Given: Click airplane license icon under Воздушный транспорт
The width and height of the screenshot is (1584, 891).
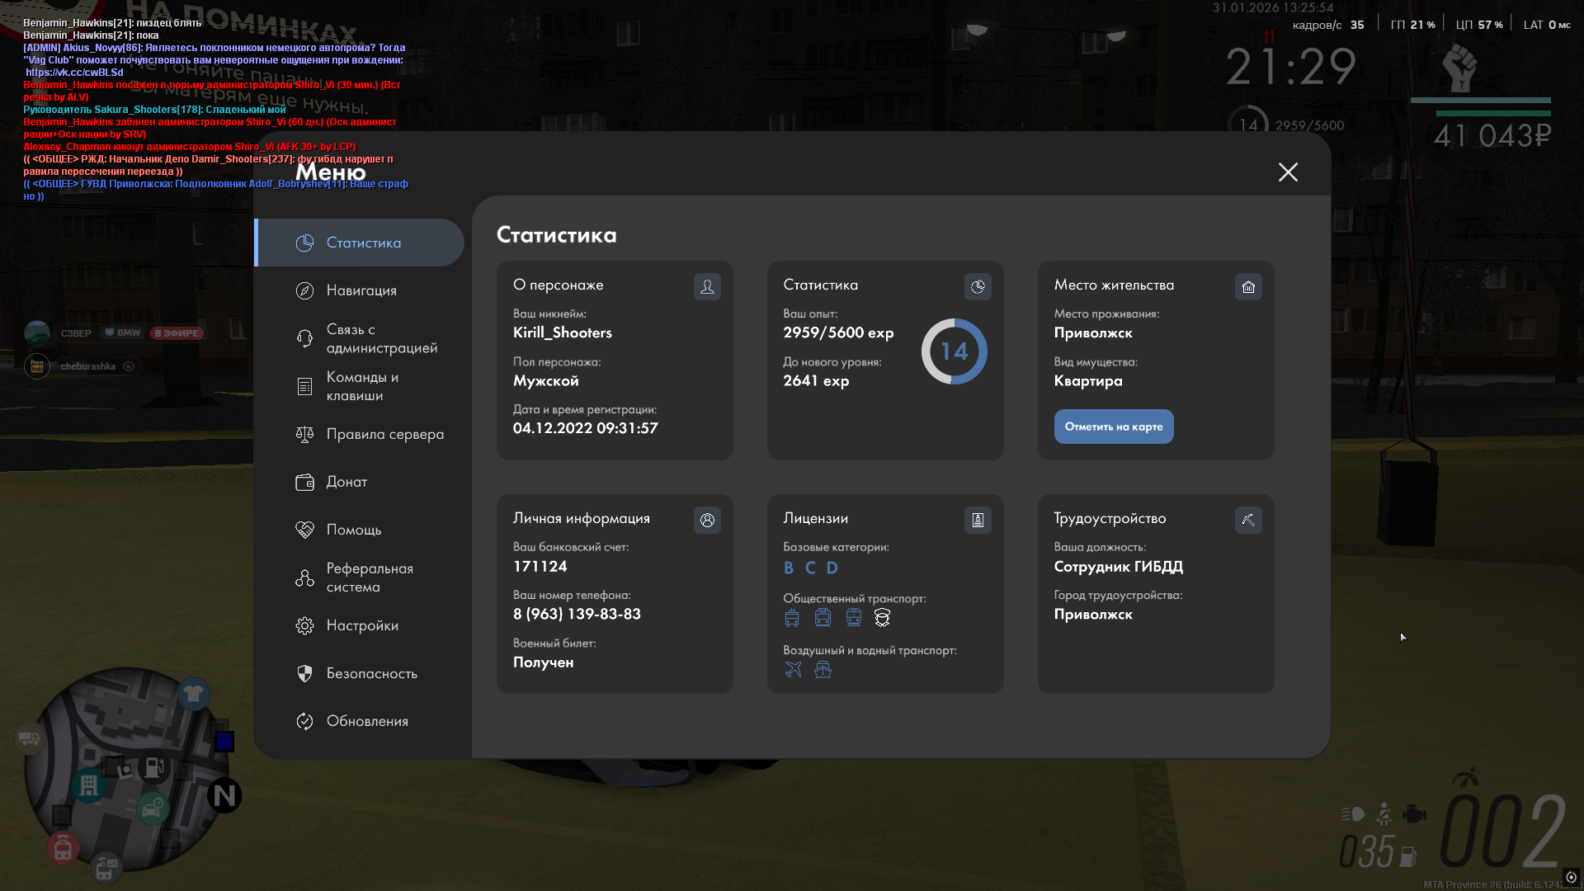Looking at the screenshot, I should click(793, 670).
